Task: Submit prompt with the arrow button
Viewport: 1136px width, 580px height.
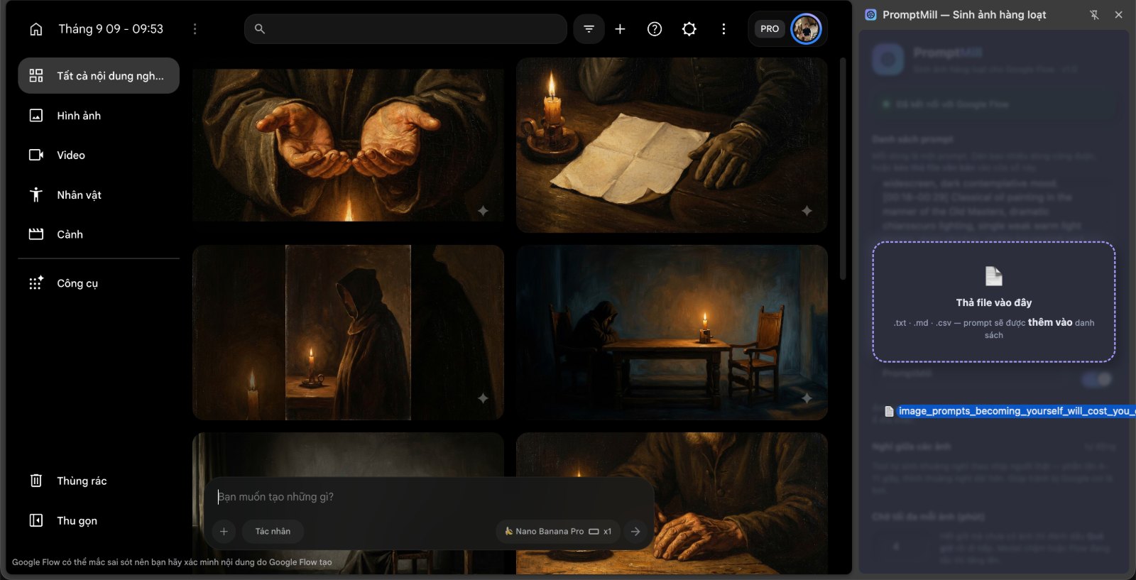Action: click(x=635, y=531)
